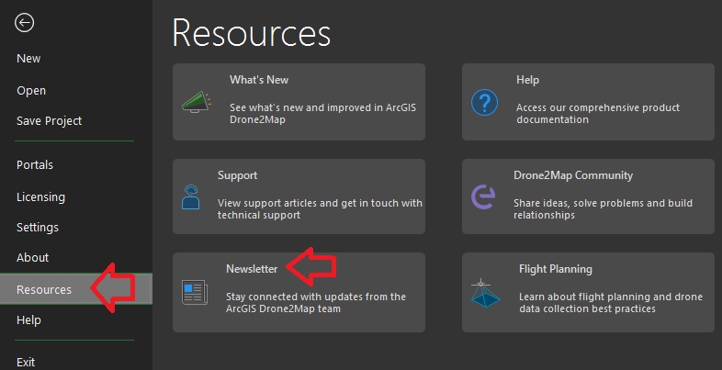
Task: Click the blue question mark Help icon
Action: (484, 102)
